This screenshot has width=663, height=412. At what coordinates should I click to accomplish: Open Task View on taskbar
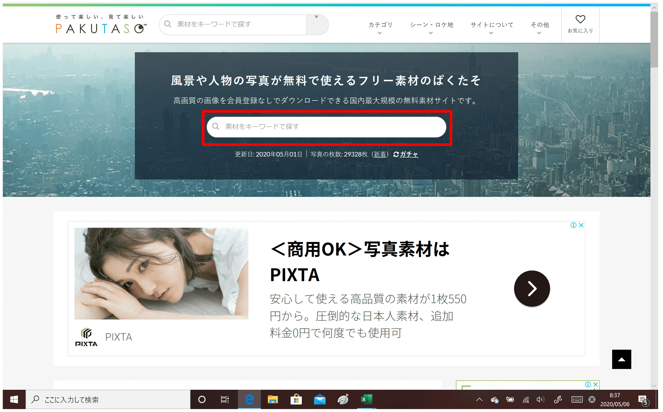225,399
